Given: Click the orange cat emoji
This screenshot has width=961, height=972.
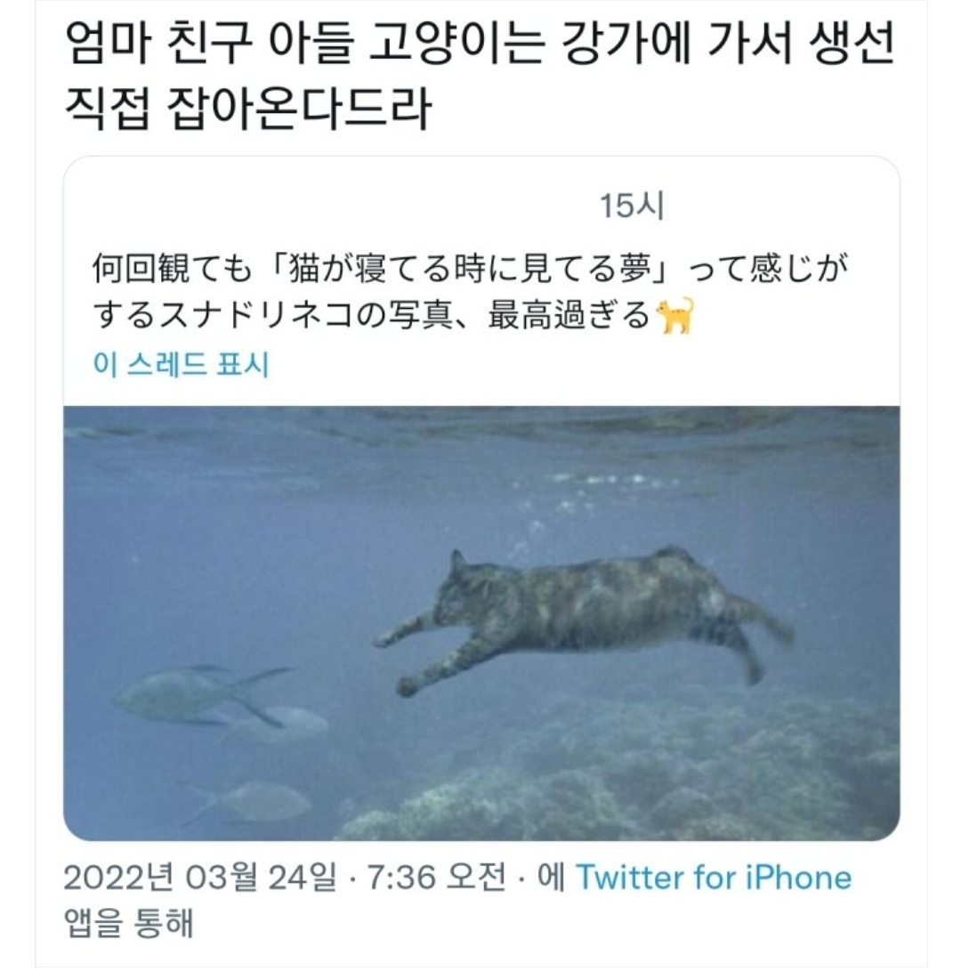Looking at the screenshot, I should click(674, 317).
